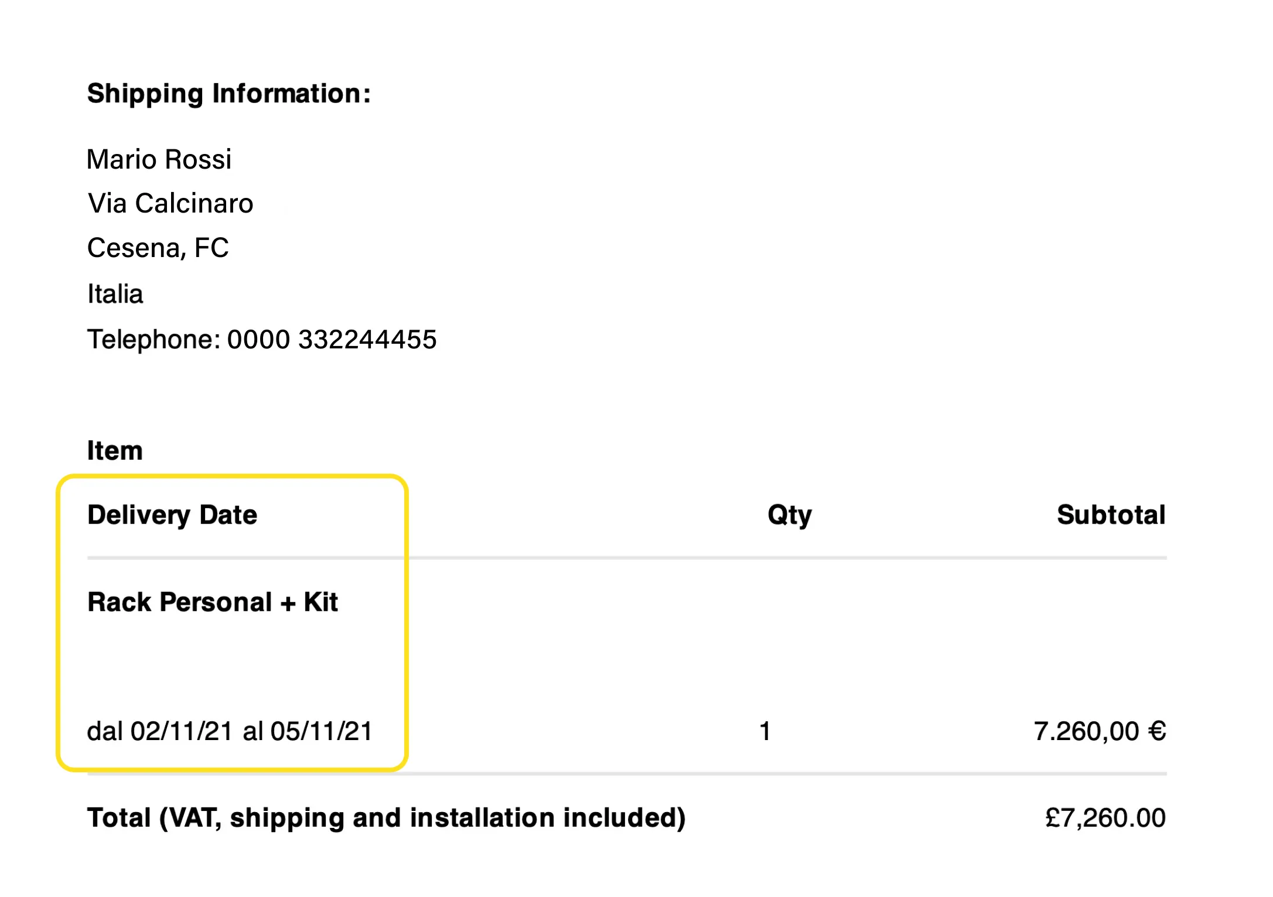This screenshot has height=897, width=1273.
Task: Click the Italia country line
Action: [x=115, y=293]
